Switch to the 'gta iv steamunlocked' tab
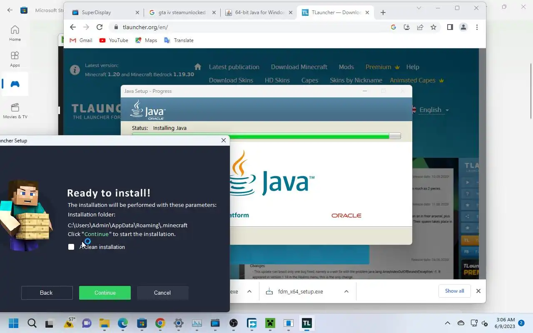 [182, 12]
